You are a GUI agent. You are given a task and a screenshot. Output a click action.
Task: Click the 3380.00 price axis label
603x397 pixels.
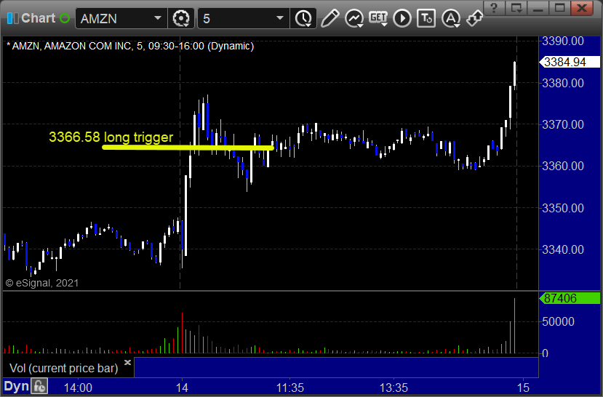pos(562,83)
